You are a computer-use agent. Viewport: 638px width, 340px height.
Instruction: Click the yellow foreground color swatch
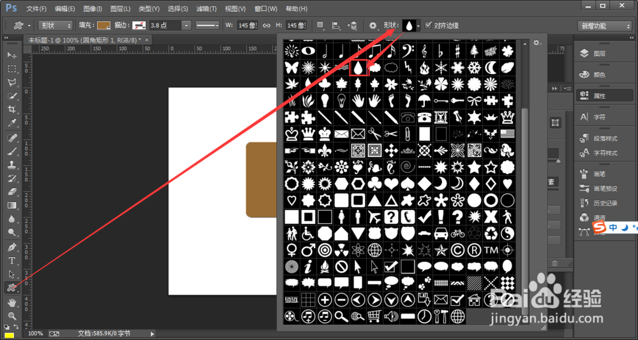(8, 336)
